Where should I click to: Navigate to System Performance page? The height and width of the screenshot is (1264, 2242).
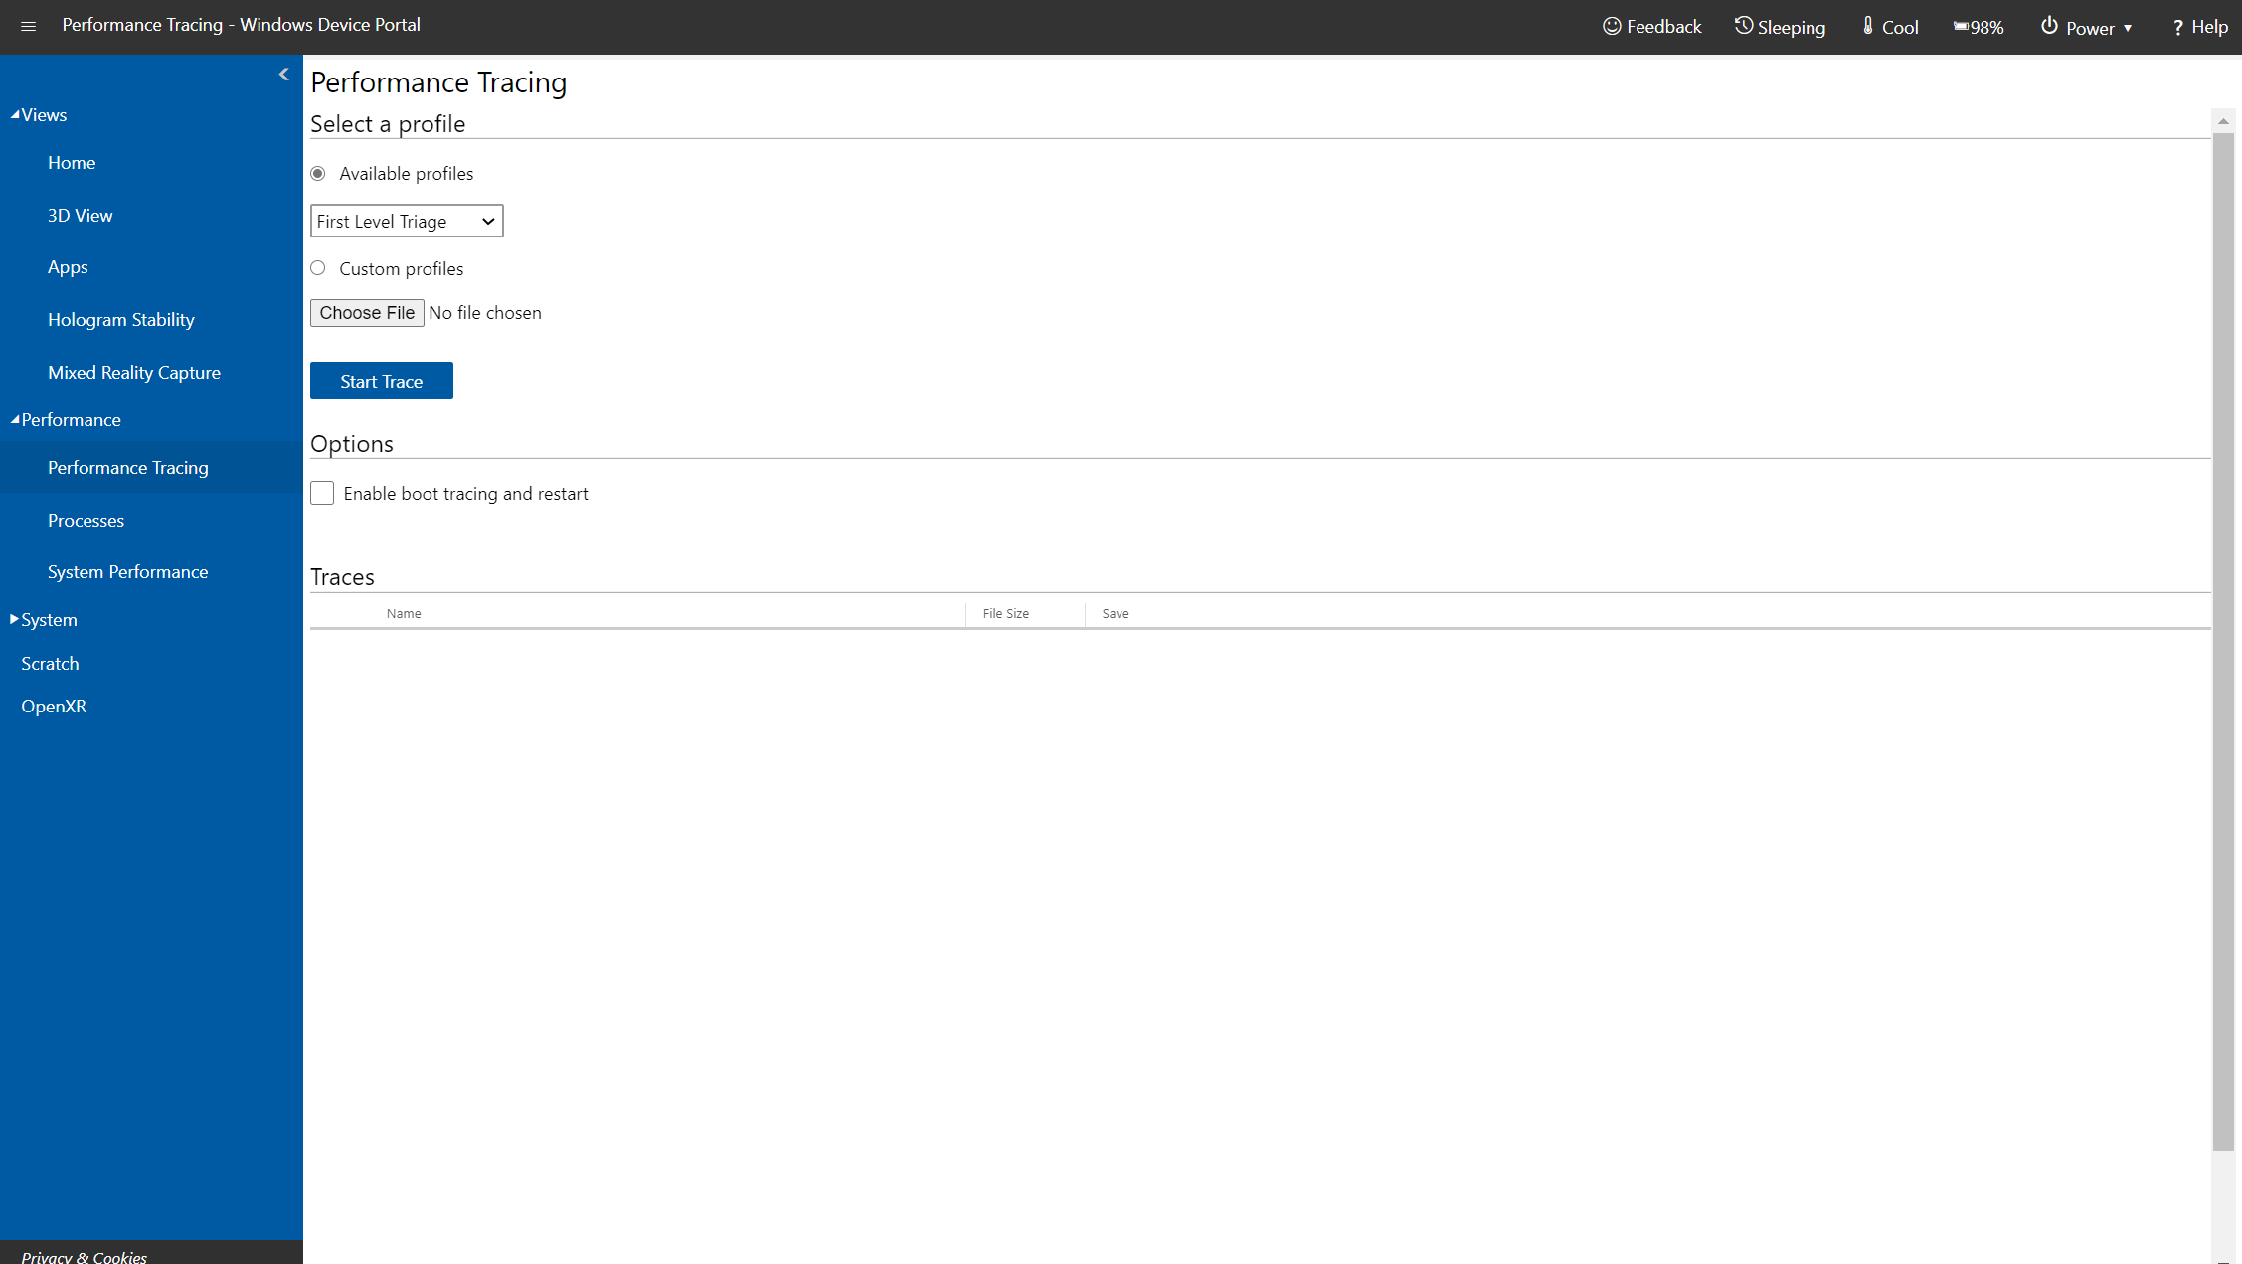[128, 571]
